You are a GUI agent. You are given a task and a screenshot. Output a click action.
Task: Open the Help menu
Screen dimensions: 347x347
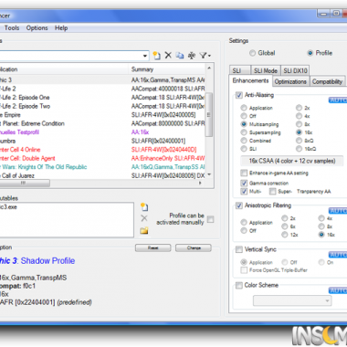(x=61, y=28)
